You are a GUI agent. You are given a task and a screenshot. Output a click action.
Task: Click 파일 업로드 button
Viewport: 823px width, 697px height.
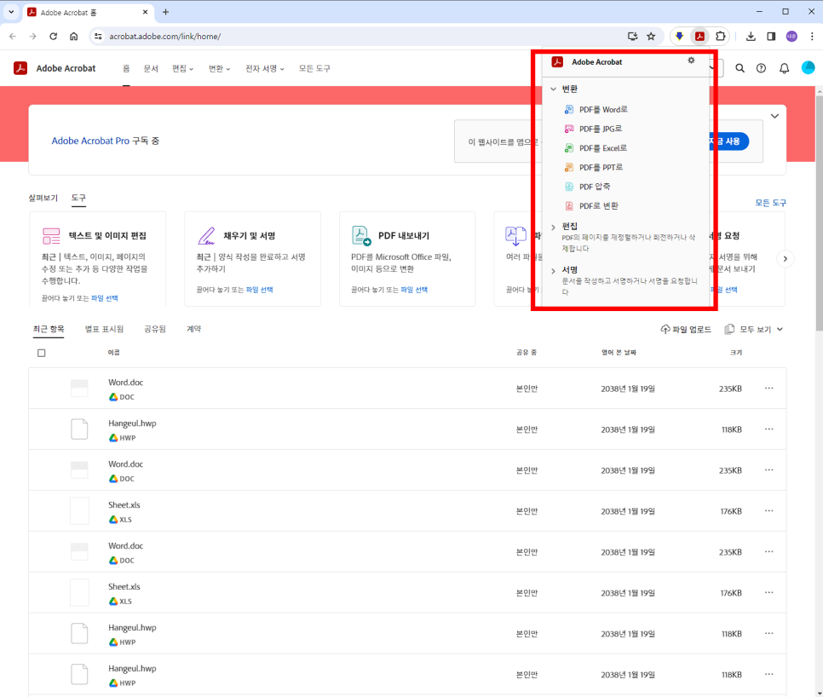pyautogui.click(x=686, y=329)
